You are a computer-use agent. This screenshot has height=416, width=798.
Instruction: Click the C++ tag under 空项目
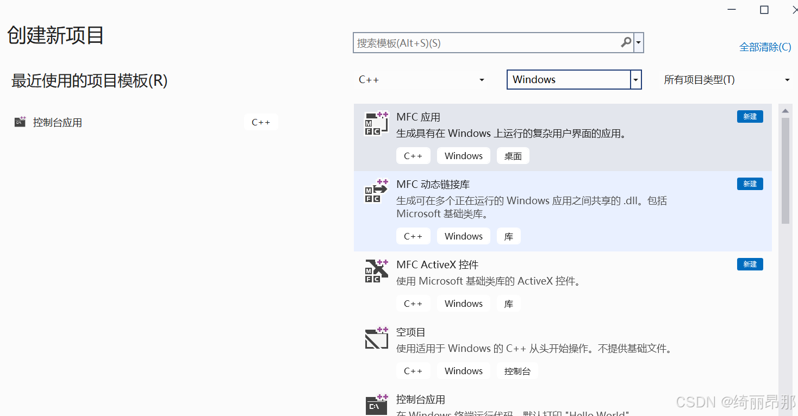(413, 371)
